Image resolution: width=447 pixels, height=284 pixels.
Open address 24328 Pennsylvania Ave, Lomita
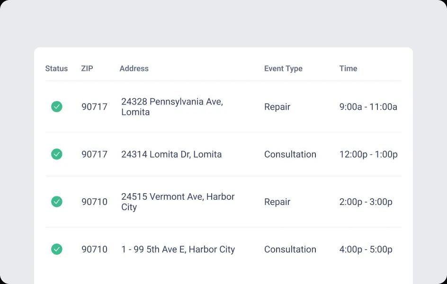click(x=172, y=106)
